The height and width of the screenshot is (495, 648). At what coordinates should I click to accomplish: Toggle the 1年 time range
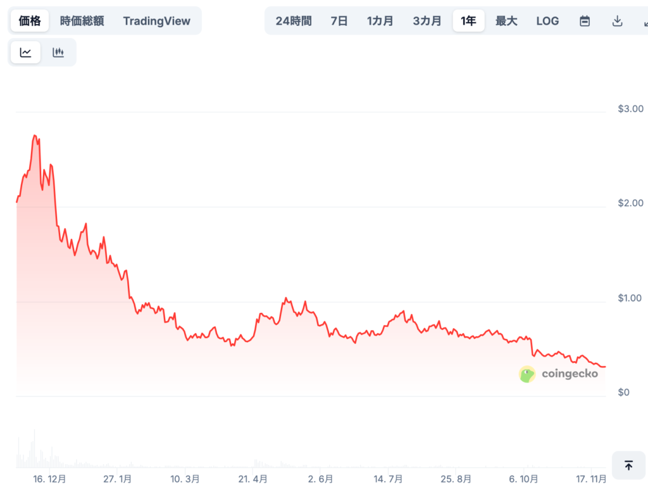(468, 20)
